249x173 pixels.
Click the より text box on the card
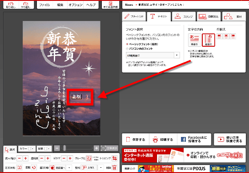[x=76, y=97]
